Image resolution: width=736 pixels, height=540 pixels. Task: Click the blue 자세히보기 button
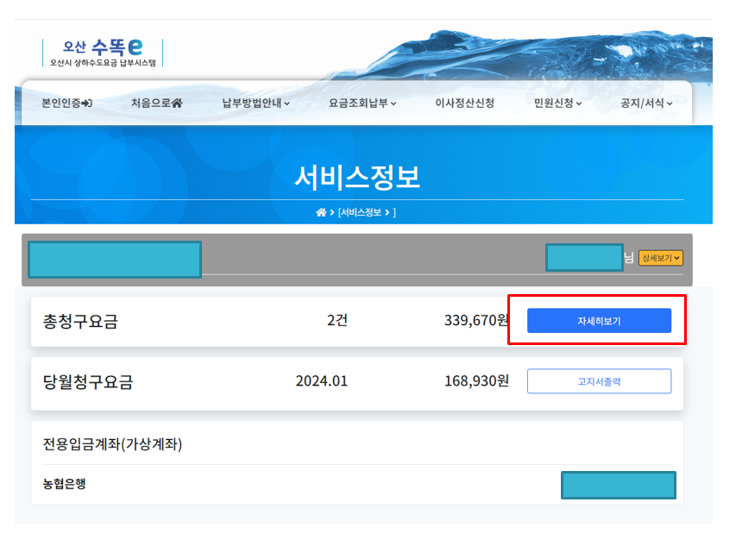[600, 320]
